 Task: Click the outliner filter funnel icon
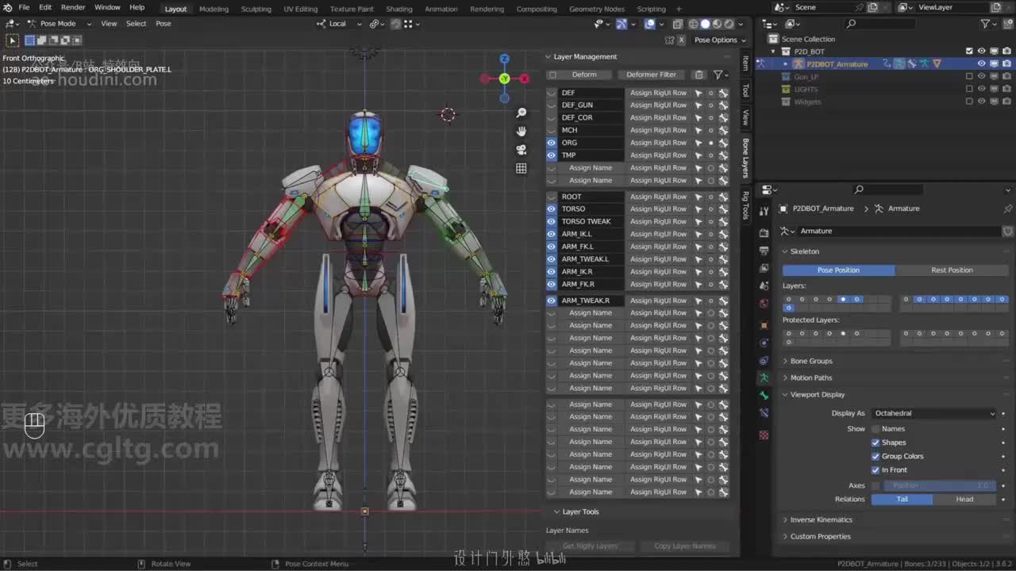click(x=985, y=24)
